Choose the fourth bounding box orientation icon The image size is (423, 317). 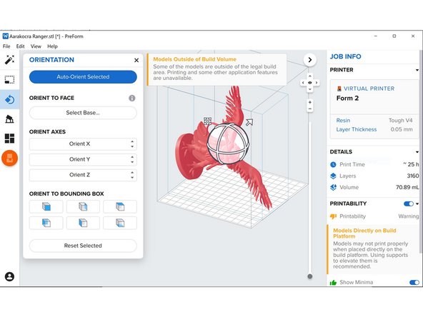(x=46, y=223)
